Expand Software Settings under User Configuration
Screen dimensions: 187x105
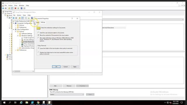click(x=18, y=34)
